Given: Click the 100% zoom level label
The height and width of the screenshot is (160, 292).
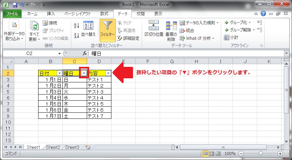Looking at the screenshot, I should click(x=230, y=154).
